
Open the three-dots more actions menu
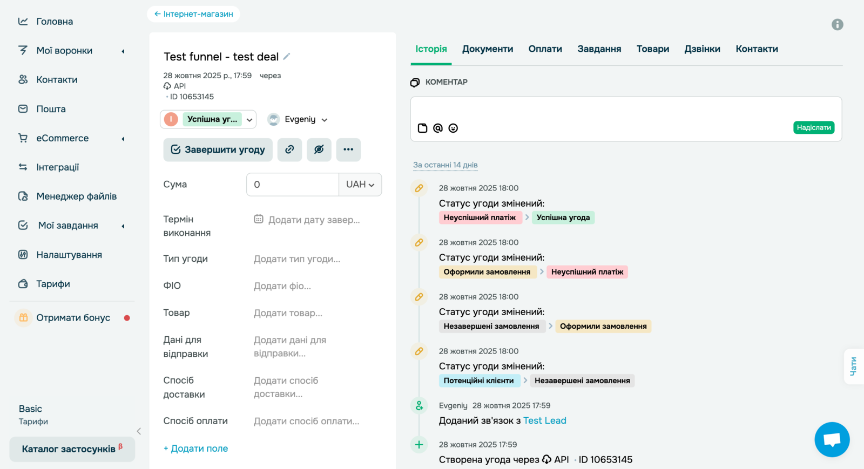pos(348,149)
